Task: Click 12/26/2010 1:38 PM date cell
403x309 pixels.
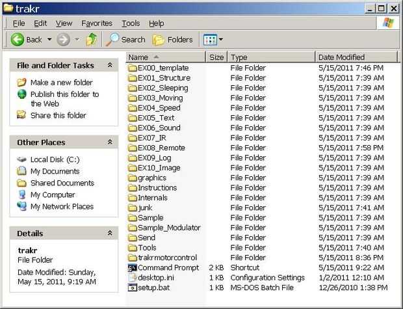Action: pyautogui.click(x=353, y=288)
